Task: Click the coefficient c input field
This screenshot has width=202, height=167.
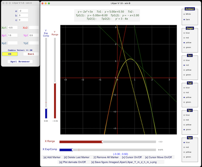Action: (x=23, y=20)
